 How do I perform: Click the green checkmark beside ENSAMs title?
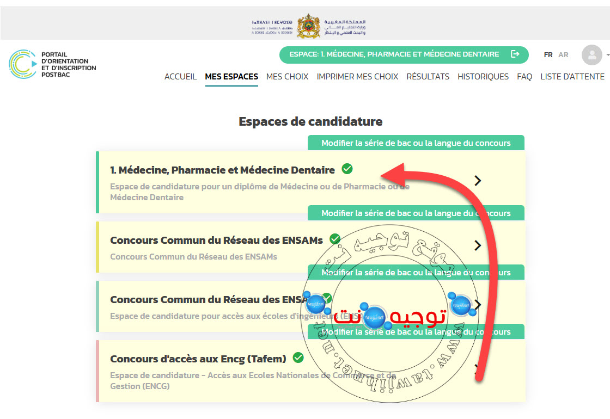[335, 239]
